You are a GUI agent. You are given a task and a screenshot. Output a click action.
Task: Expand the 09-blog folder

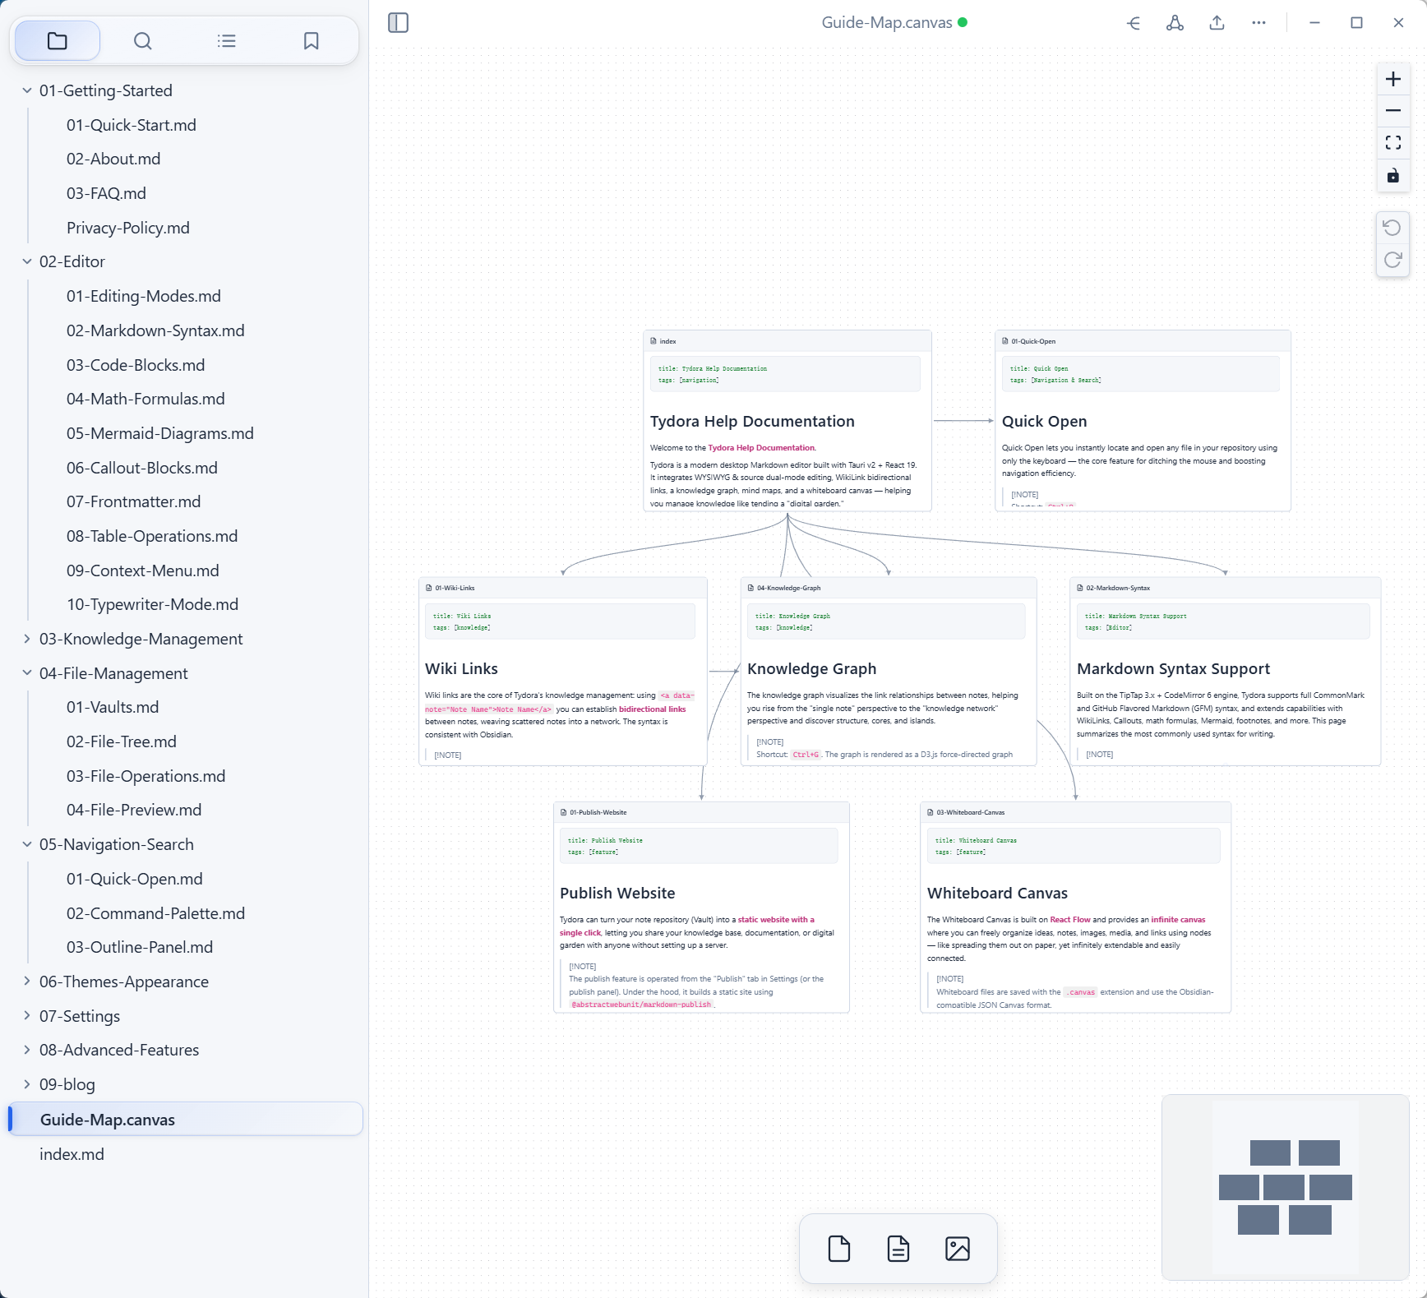click(27, 1084)
